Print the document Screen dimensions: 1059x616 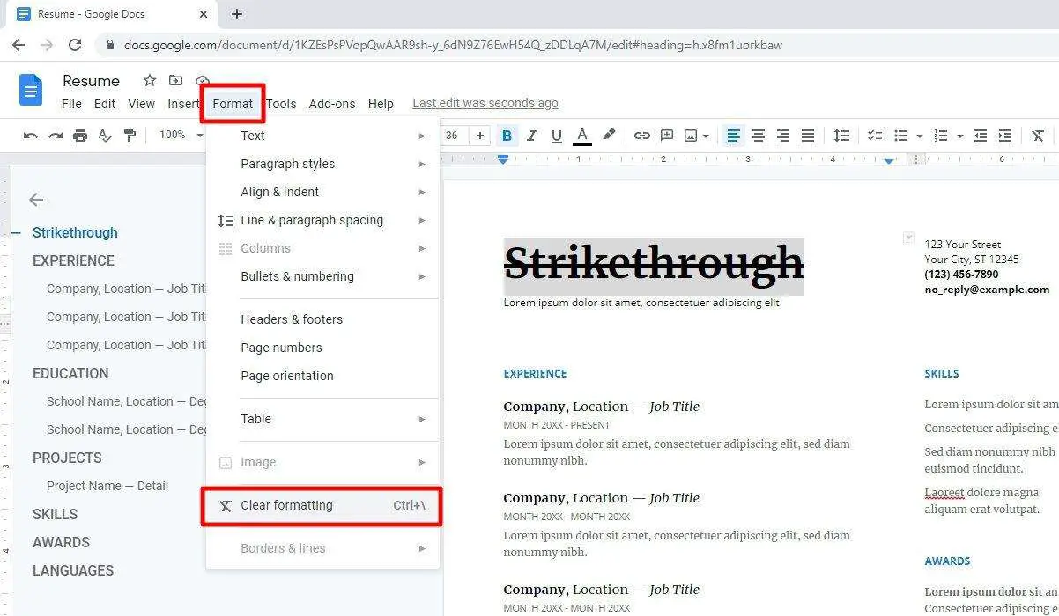click(80, 136)
